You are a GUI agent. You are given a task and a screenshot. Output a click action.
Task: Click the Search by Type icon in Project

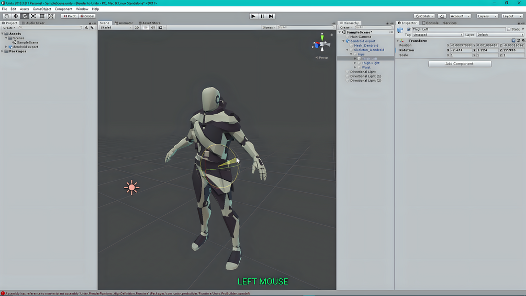(86, 28)
